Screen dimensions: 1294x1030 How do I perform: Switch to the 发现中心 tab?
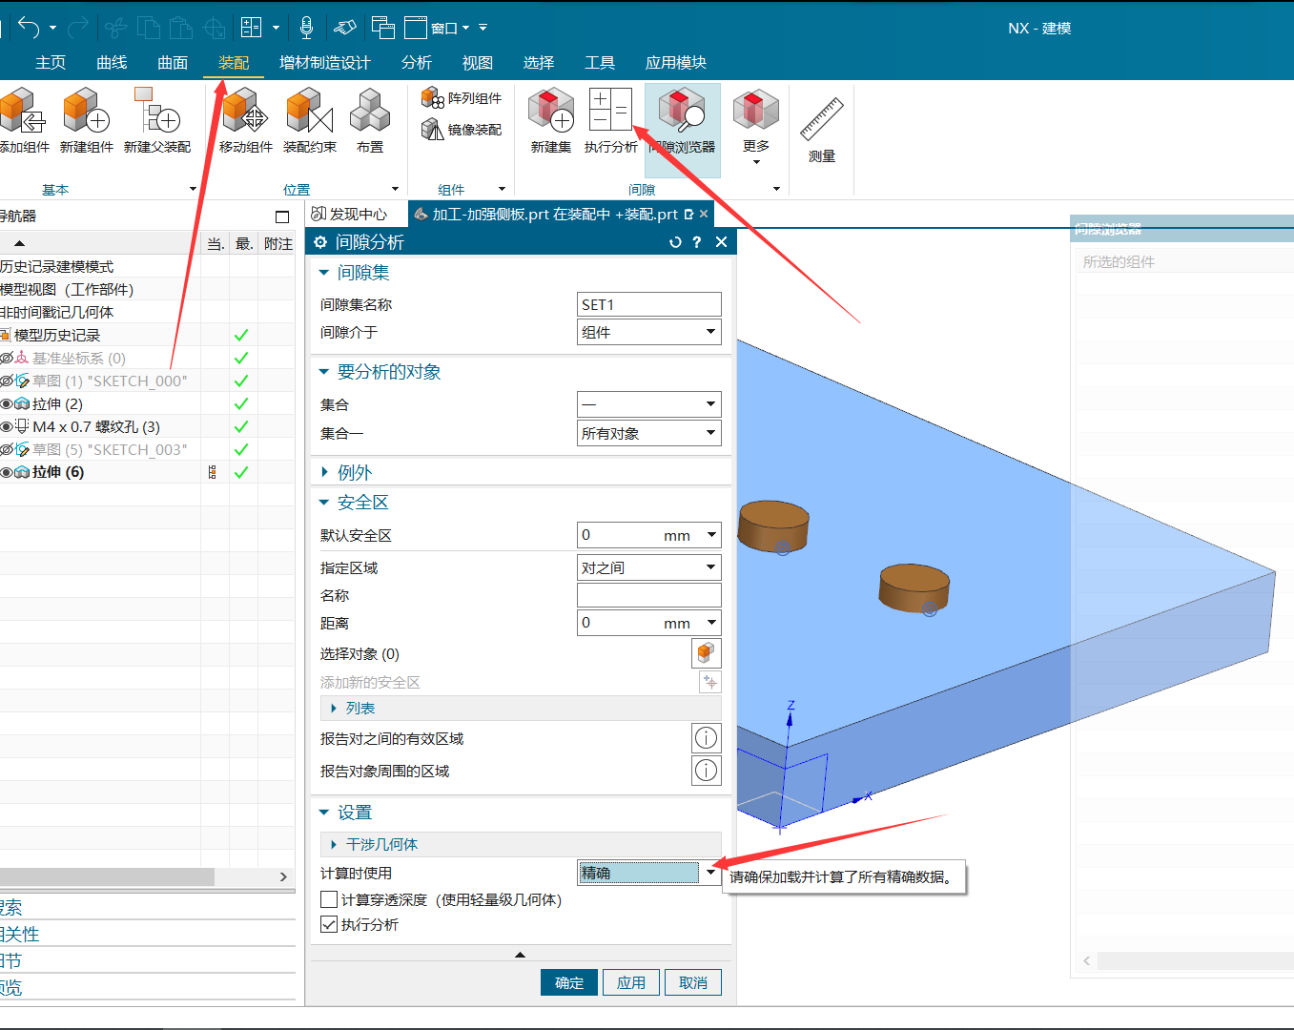click(355, 214)
